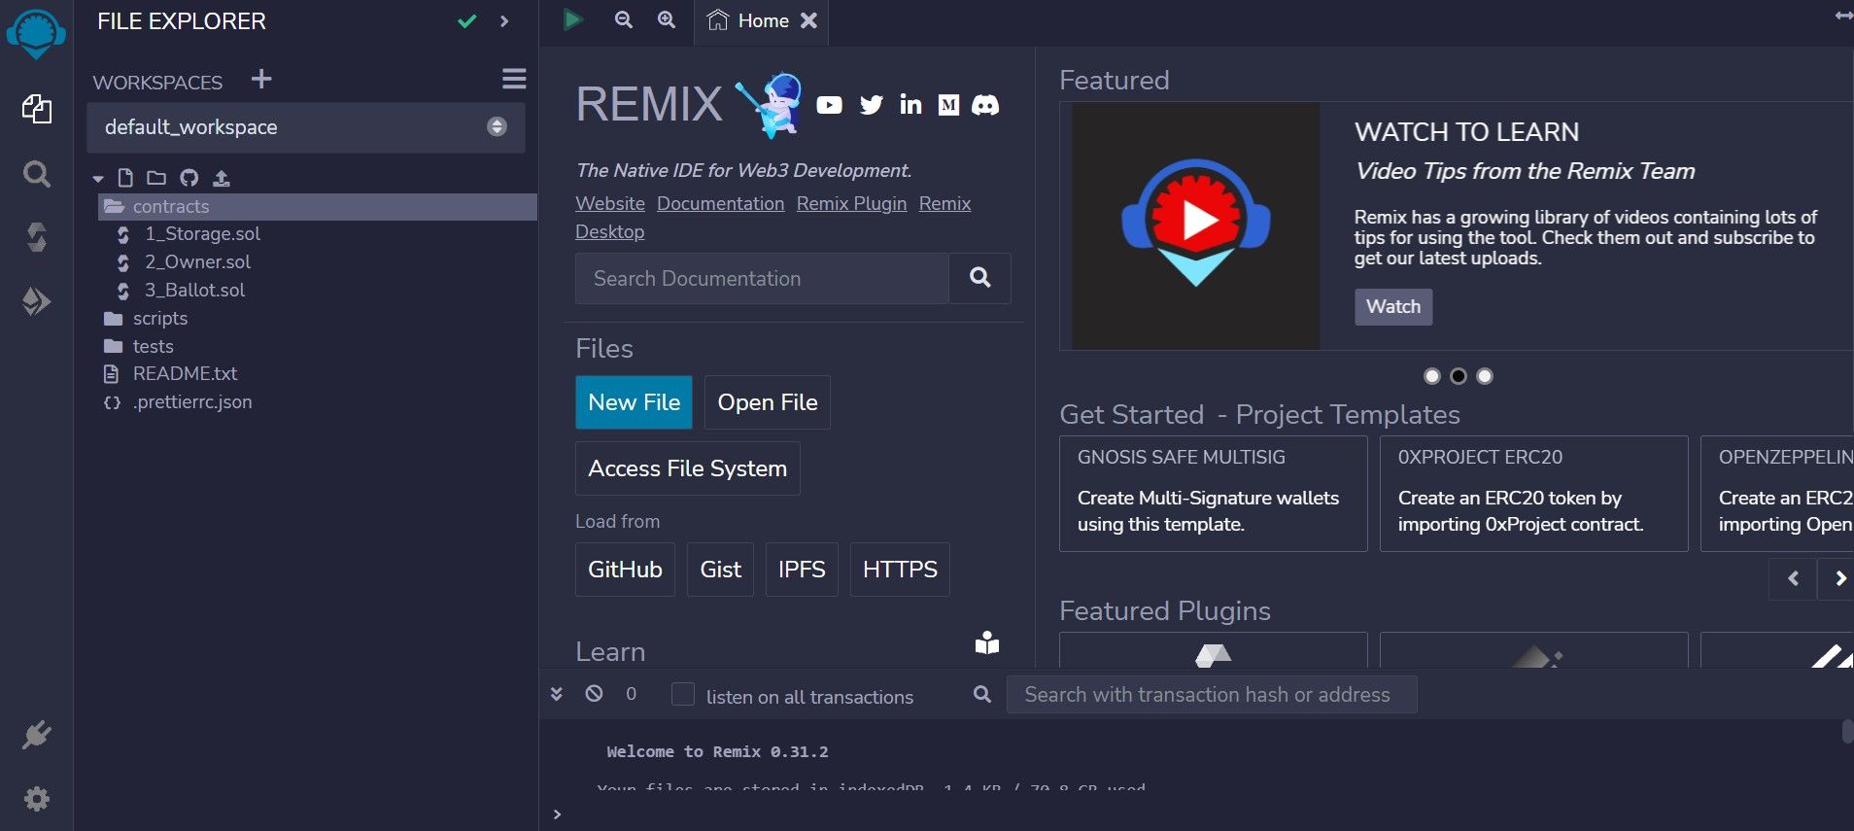Collapse the contracts folder
The height and width of the screenshot is (831, 1854).
[318, 206]
